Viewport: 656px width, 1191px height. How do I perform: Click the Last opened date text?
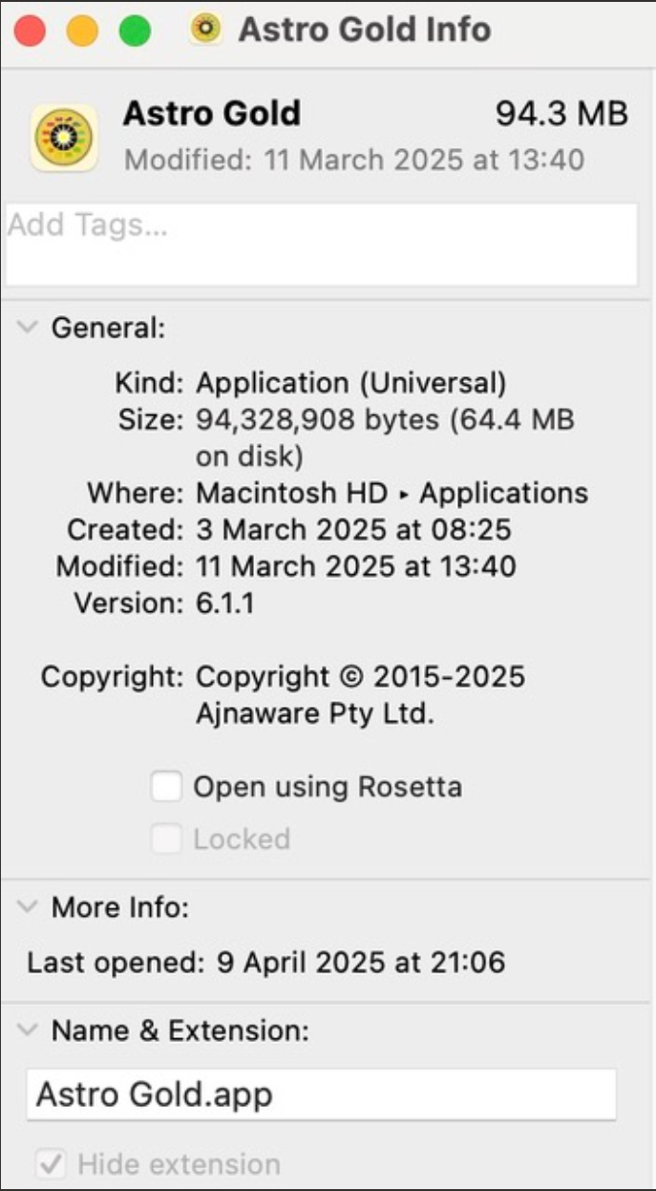(x=355, y=962)
